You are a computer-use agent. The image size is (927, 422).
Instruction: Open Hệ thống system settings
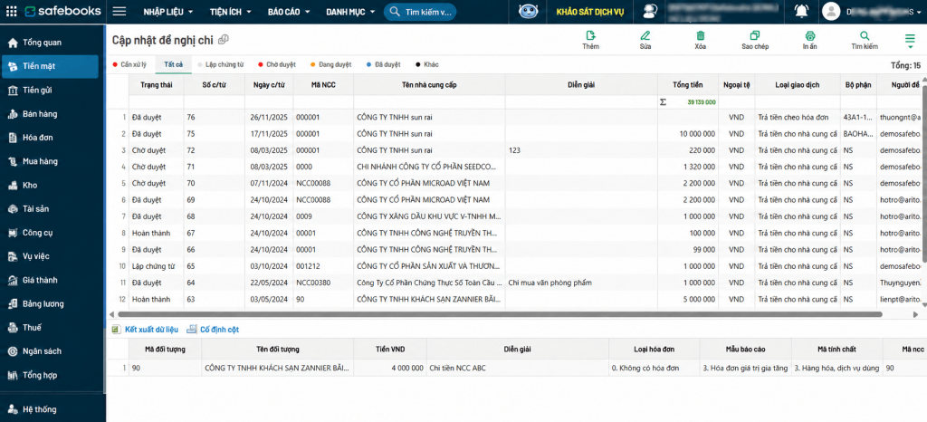tap(50, 409)
